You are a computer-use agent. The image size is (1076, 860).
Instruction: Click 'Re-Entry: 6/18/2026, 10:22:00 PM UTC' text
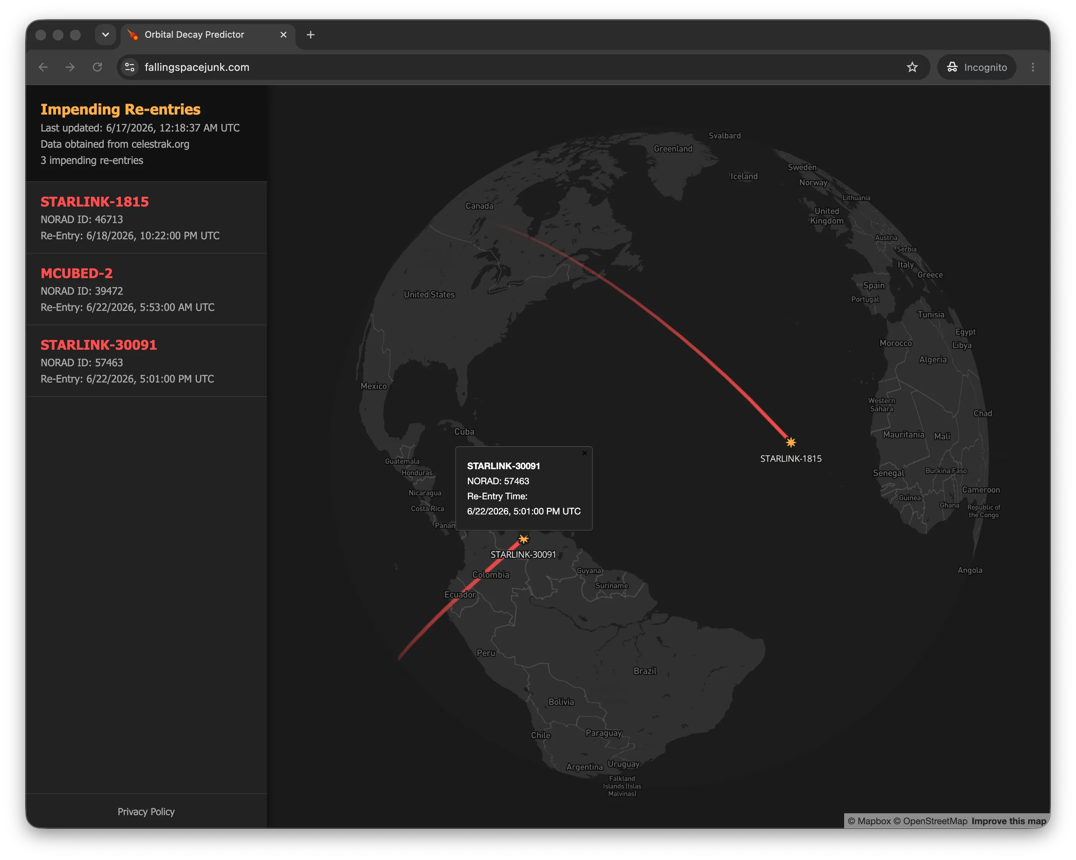pos(130,236)
